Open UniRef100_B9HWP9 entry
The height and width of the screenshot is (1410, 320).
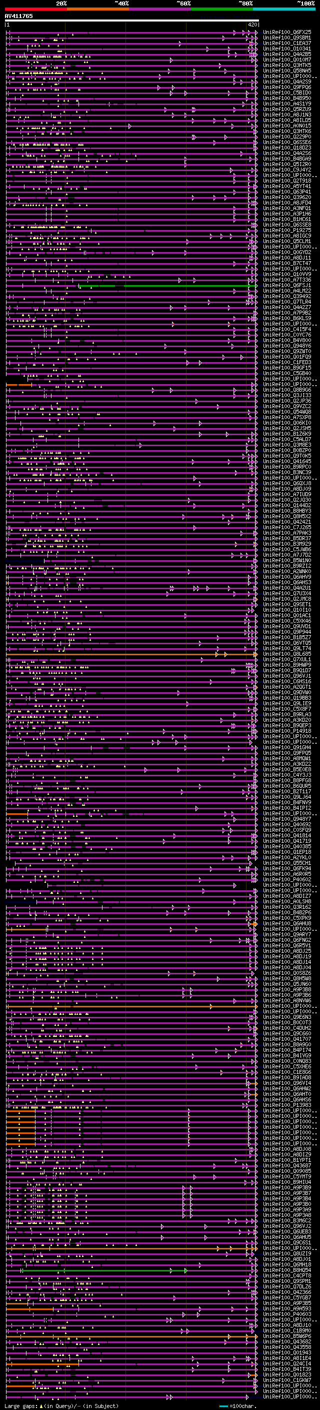coord(287,665)
